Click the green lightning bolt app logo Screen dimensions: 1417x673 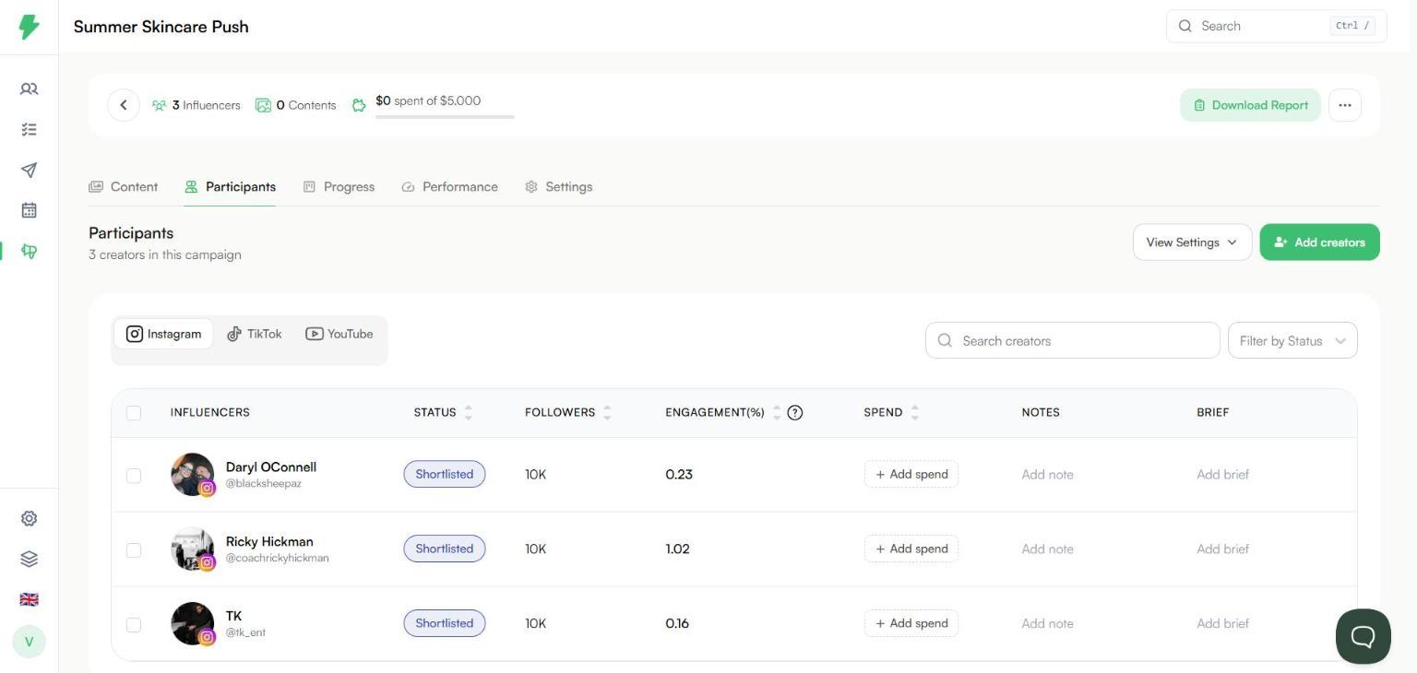coord(29,27)
